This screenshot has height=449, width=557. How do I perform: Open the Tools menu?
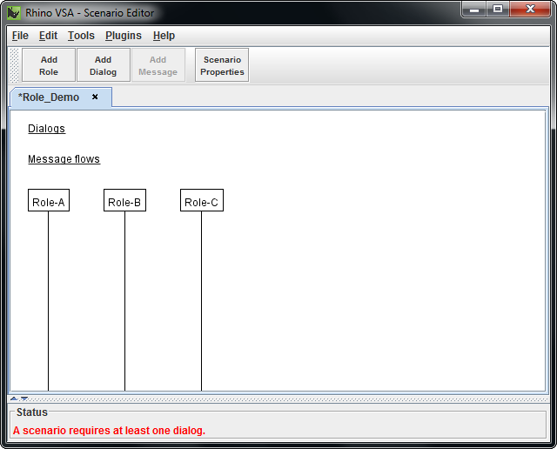coord(81,36)
